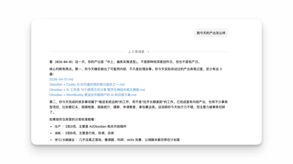Viewport: 293px width, 164px height.
Task: Open the 2026-04-01.md note link
Action: tap(61, 79)
